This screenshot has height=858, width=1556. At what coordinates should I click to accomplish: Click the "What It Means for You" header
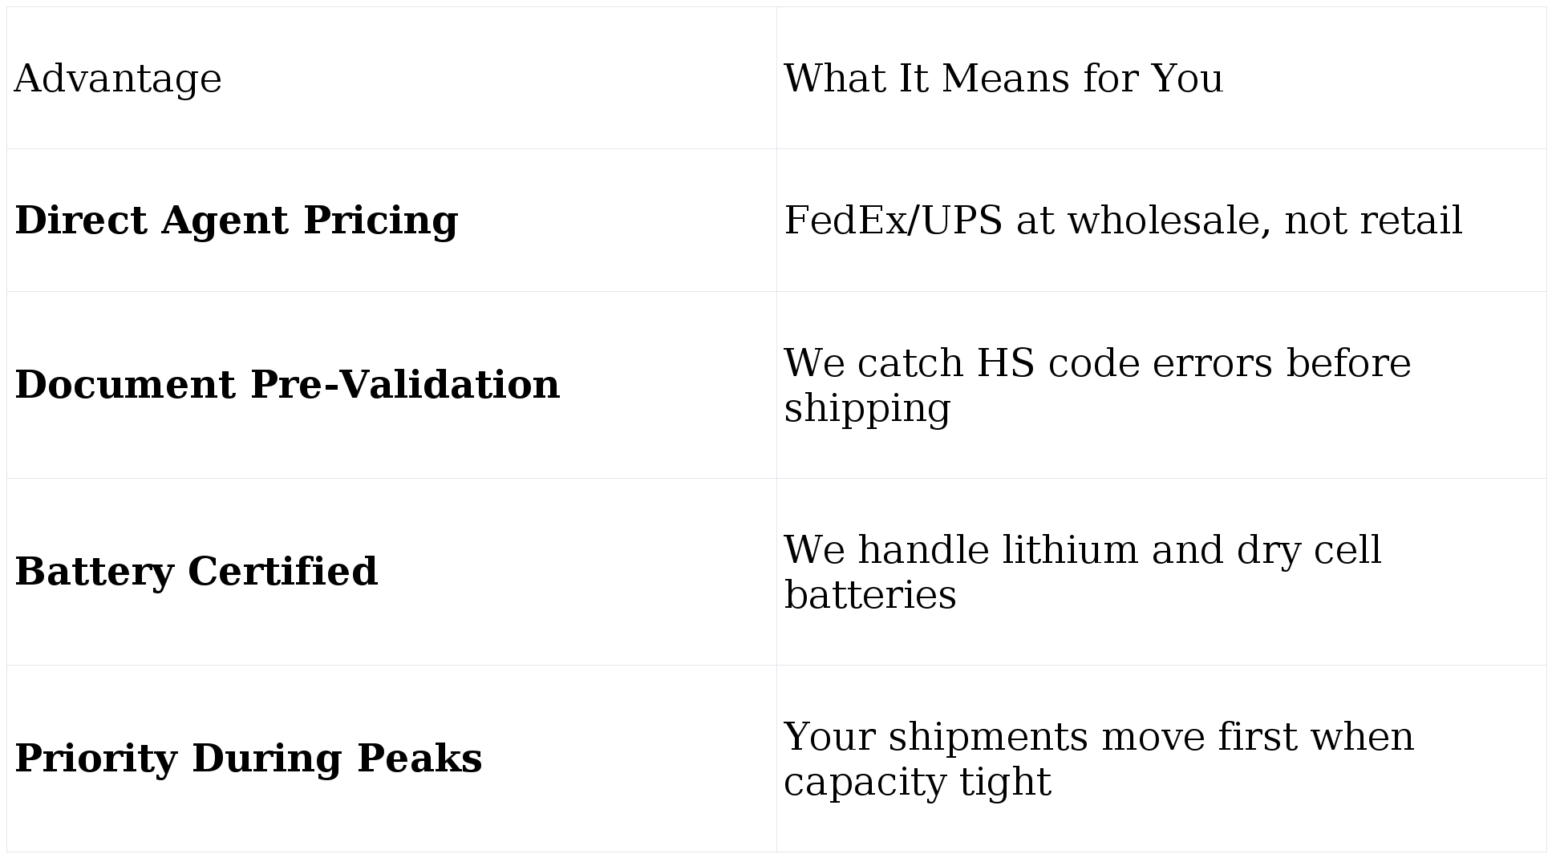click(x=1003, y=79)
